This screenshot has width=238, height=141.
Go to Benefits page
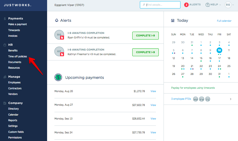[x=13, y=51]
